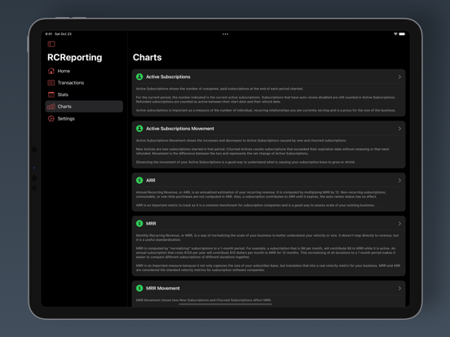This screenshot has width=450, height=337.
Task: Click the Home house icon in sidebar
Action: point(51,71)
